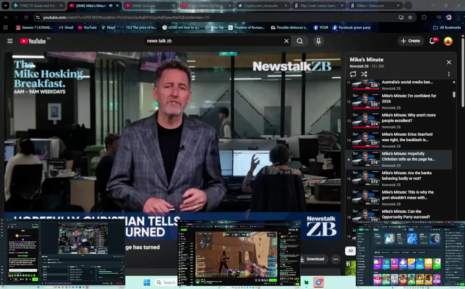The image size is (465, 289).
Task: Open '13.3 The price of to...' bookmark
Action: [x=138, y=27]
